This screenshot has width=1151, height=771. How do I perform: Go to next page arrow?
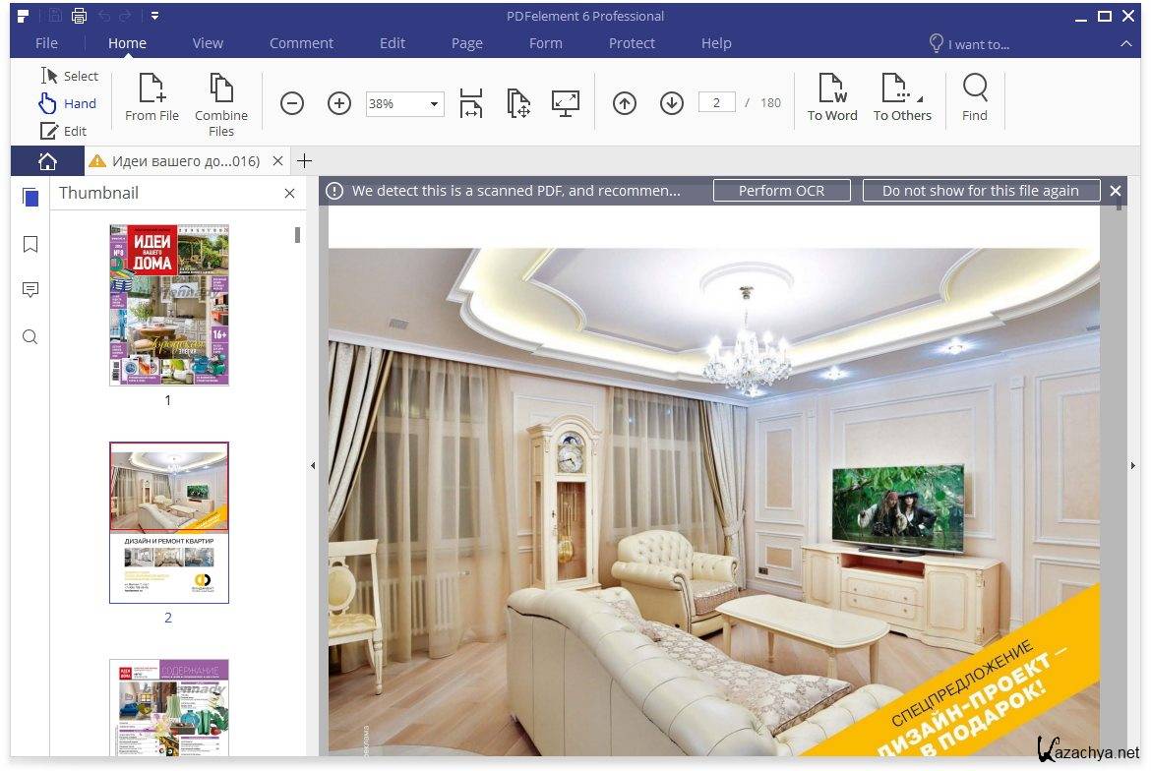pyautogui.click(x=672, y=103)
